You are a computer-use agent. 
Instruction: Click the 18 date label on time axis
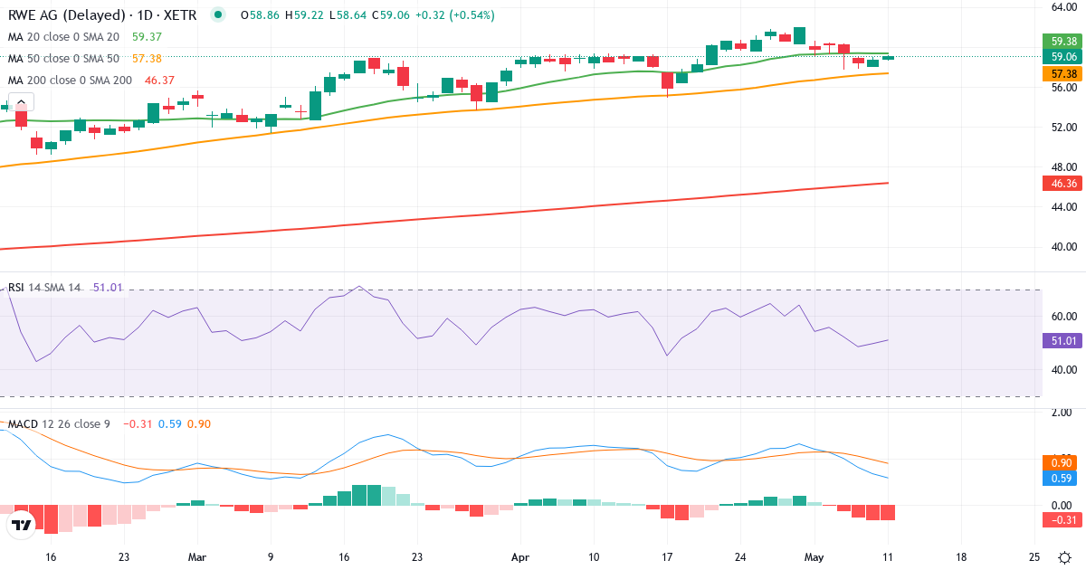tap(961, 557)
